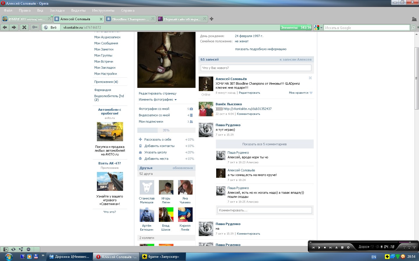Viewport: 419px width, 261px height.
Task: Delete the top wall post with X
Action: (x=310, y=78)
